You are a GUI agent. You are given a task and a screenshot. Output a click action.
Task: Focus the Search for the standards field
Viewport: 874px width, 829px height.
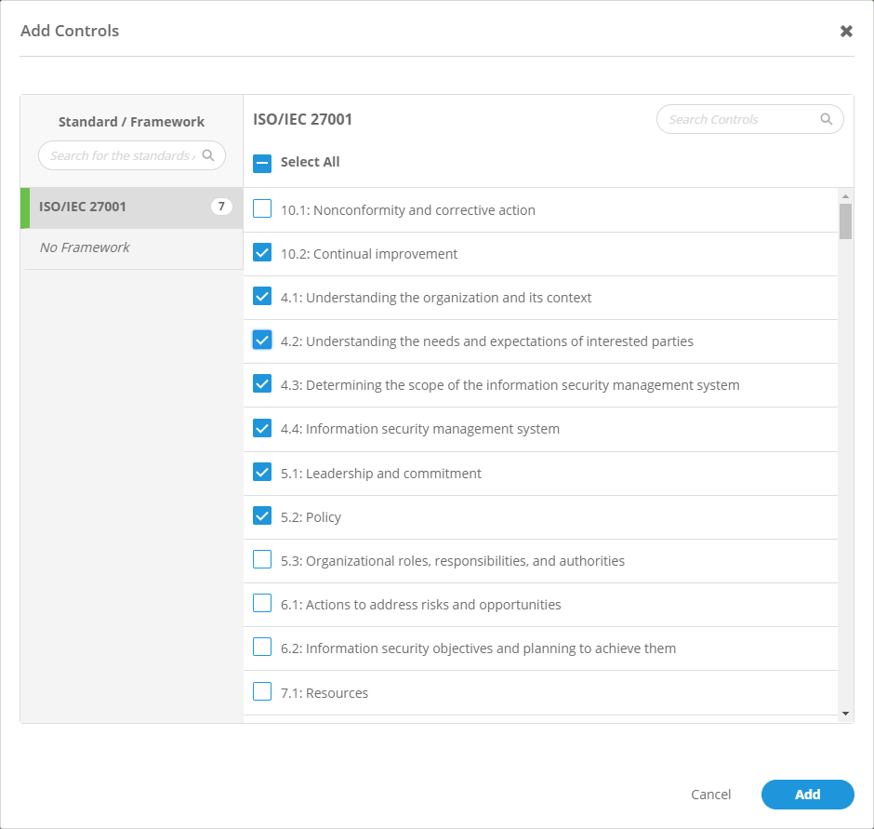click(x=131, y=155)
